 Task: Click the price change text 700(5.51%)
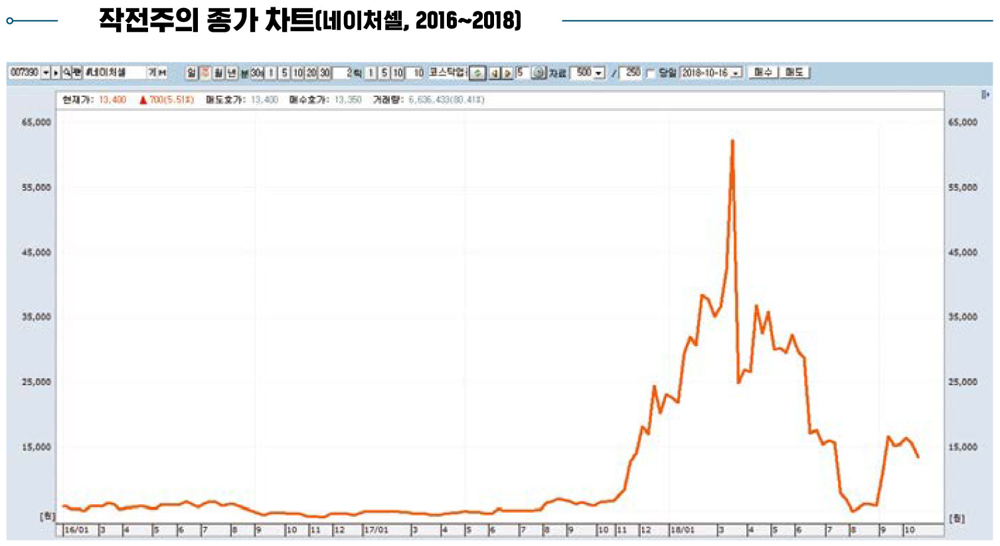tap(171, 100)
